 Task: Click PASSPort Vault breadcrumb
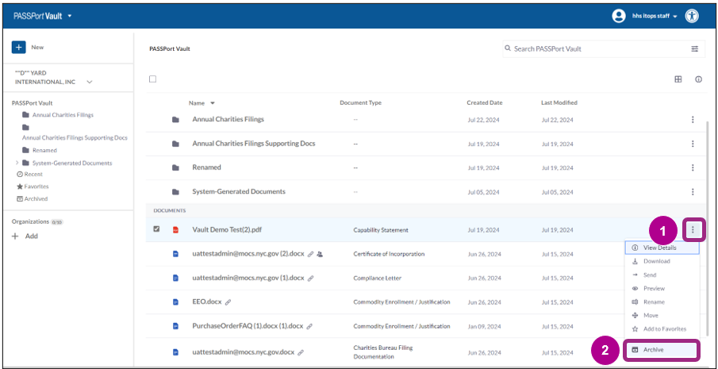click(170, 48)
